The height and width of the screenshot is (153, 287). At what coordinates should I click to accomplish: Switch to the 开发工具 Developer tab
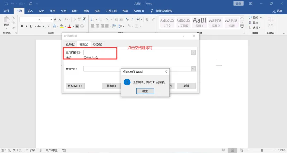point(111,11)
